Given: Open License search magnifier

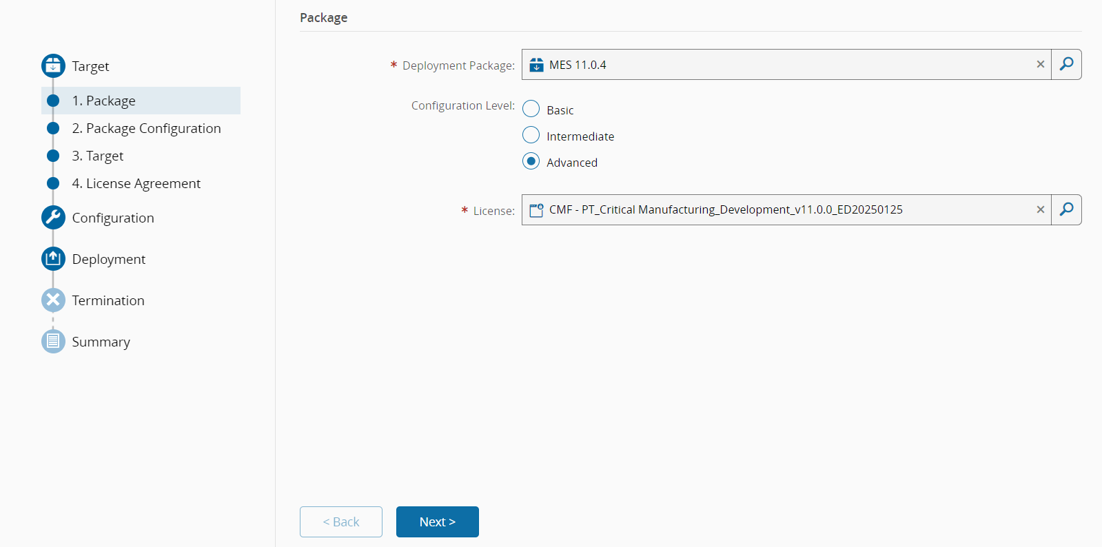Looking at the screenshot, I should pos(1066,209).
